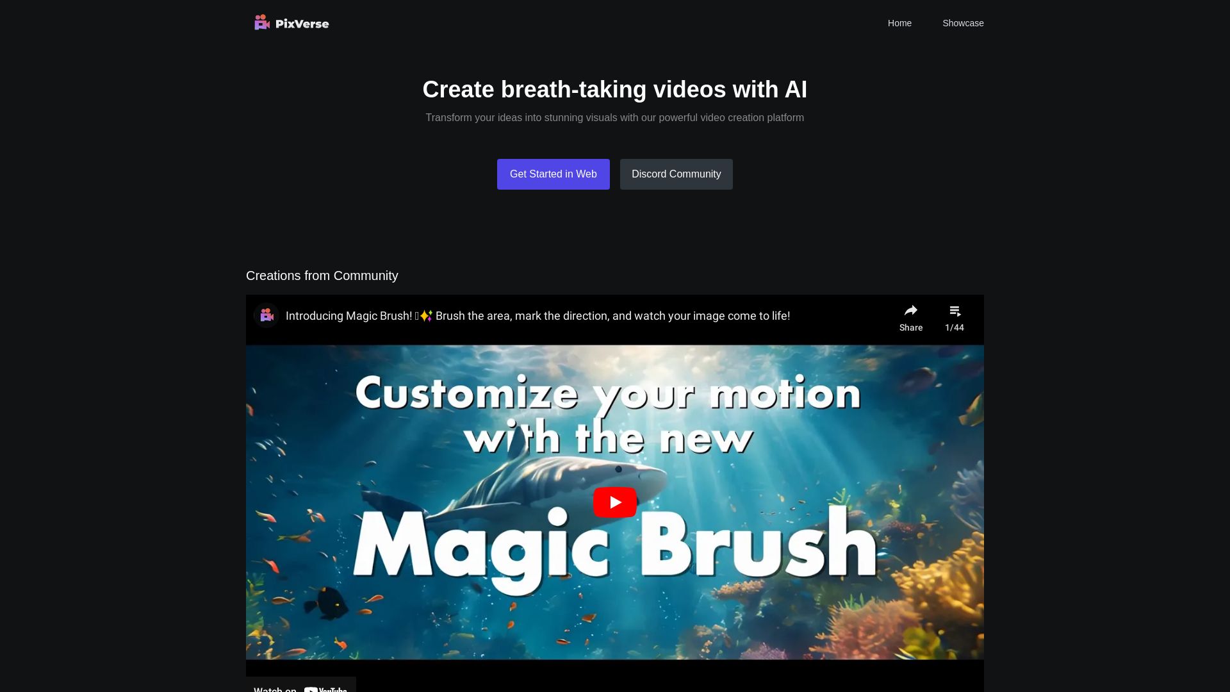This screenshot has height=692, width=1230.
Task: Click the PixVerse app icon in header
Action: pos(261,23)
